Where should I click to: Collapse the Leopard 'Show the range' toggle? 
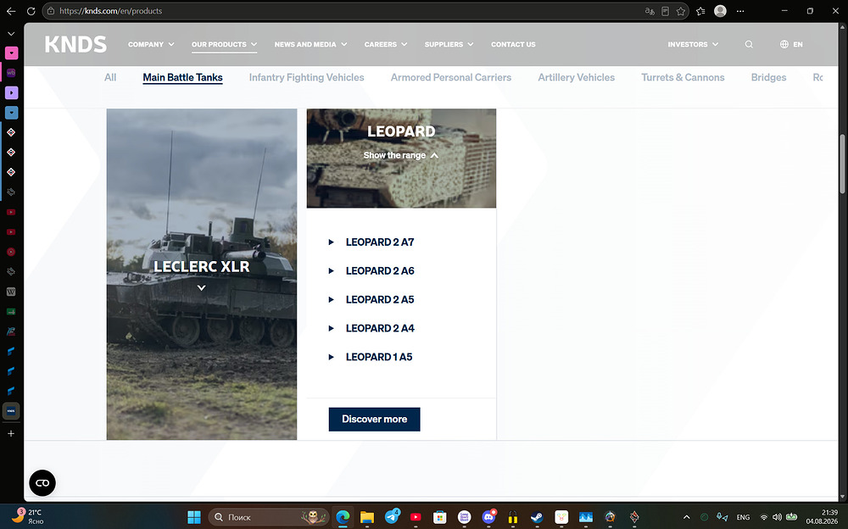pos(401,155)
